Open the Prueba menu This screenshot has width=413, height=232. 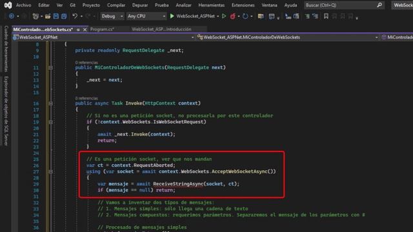162,5
